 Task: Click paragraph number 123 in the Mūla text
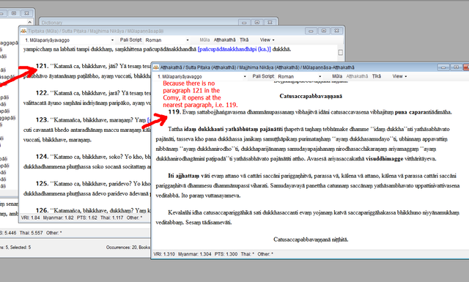tap(42, 119)
